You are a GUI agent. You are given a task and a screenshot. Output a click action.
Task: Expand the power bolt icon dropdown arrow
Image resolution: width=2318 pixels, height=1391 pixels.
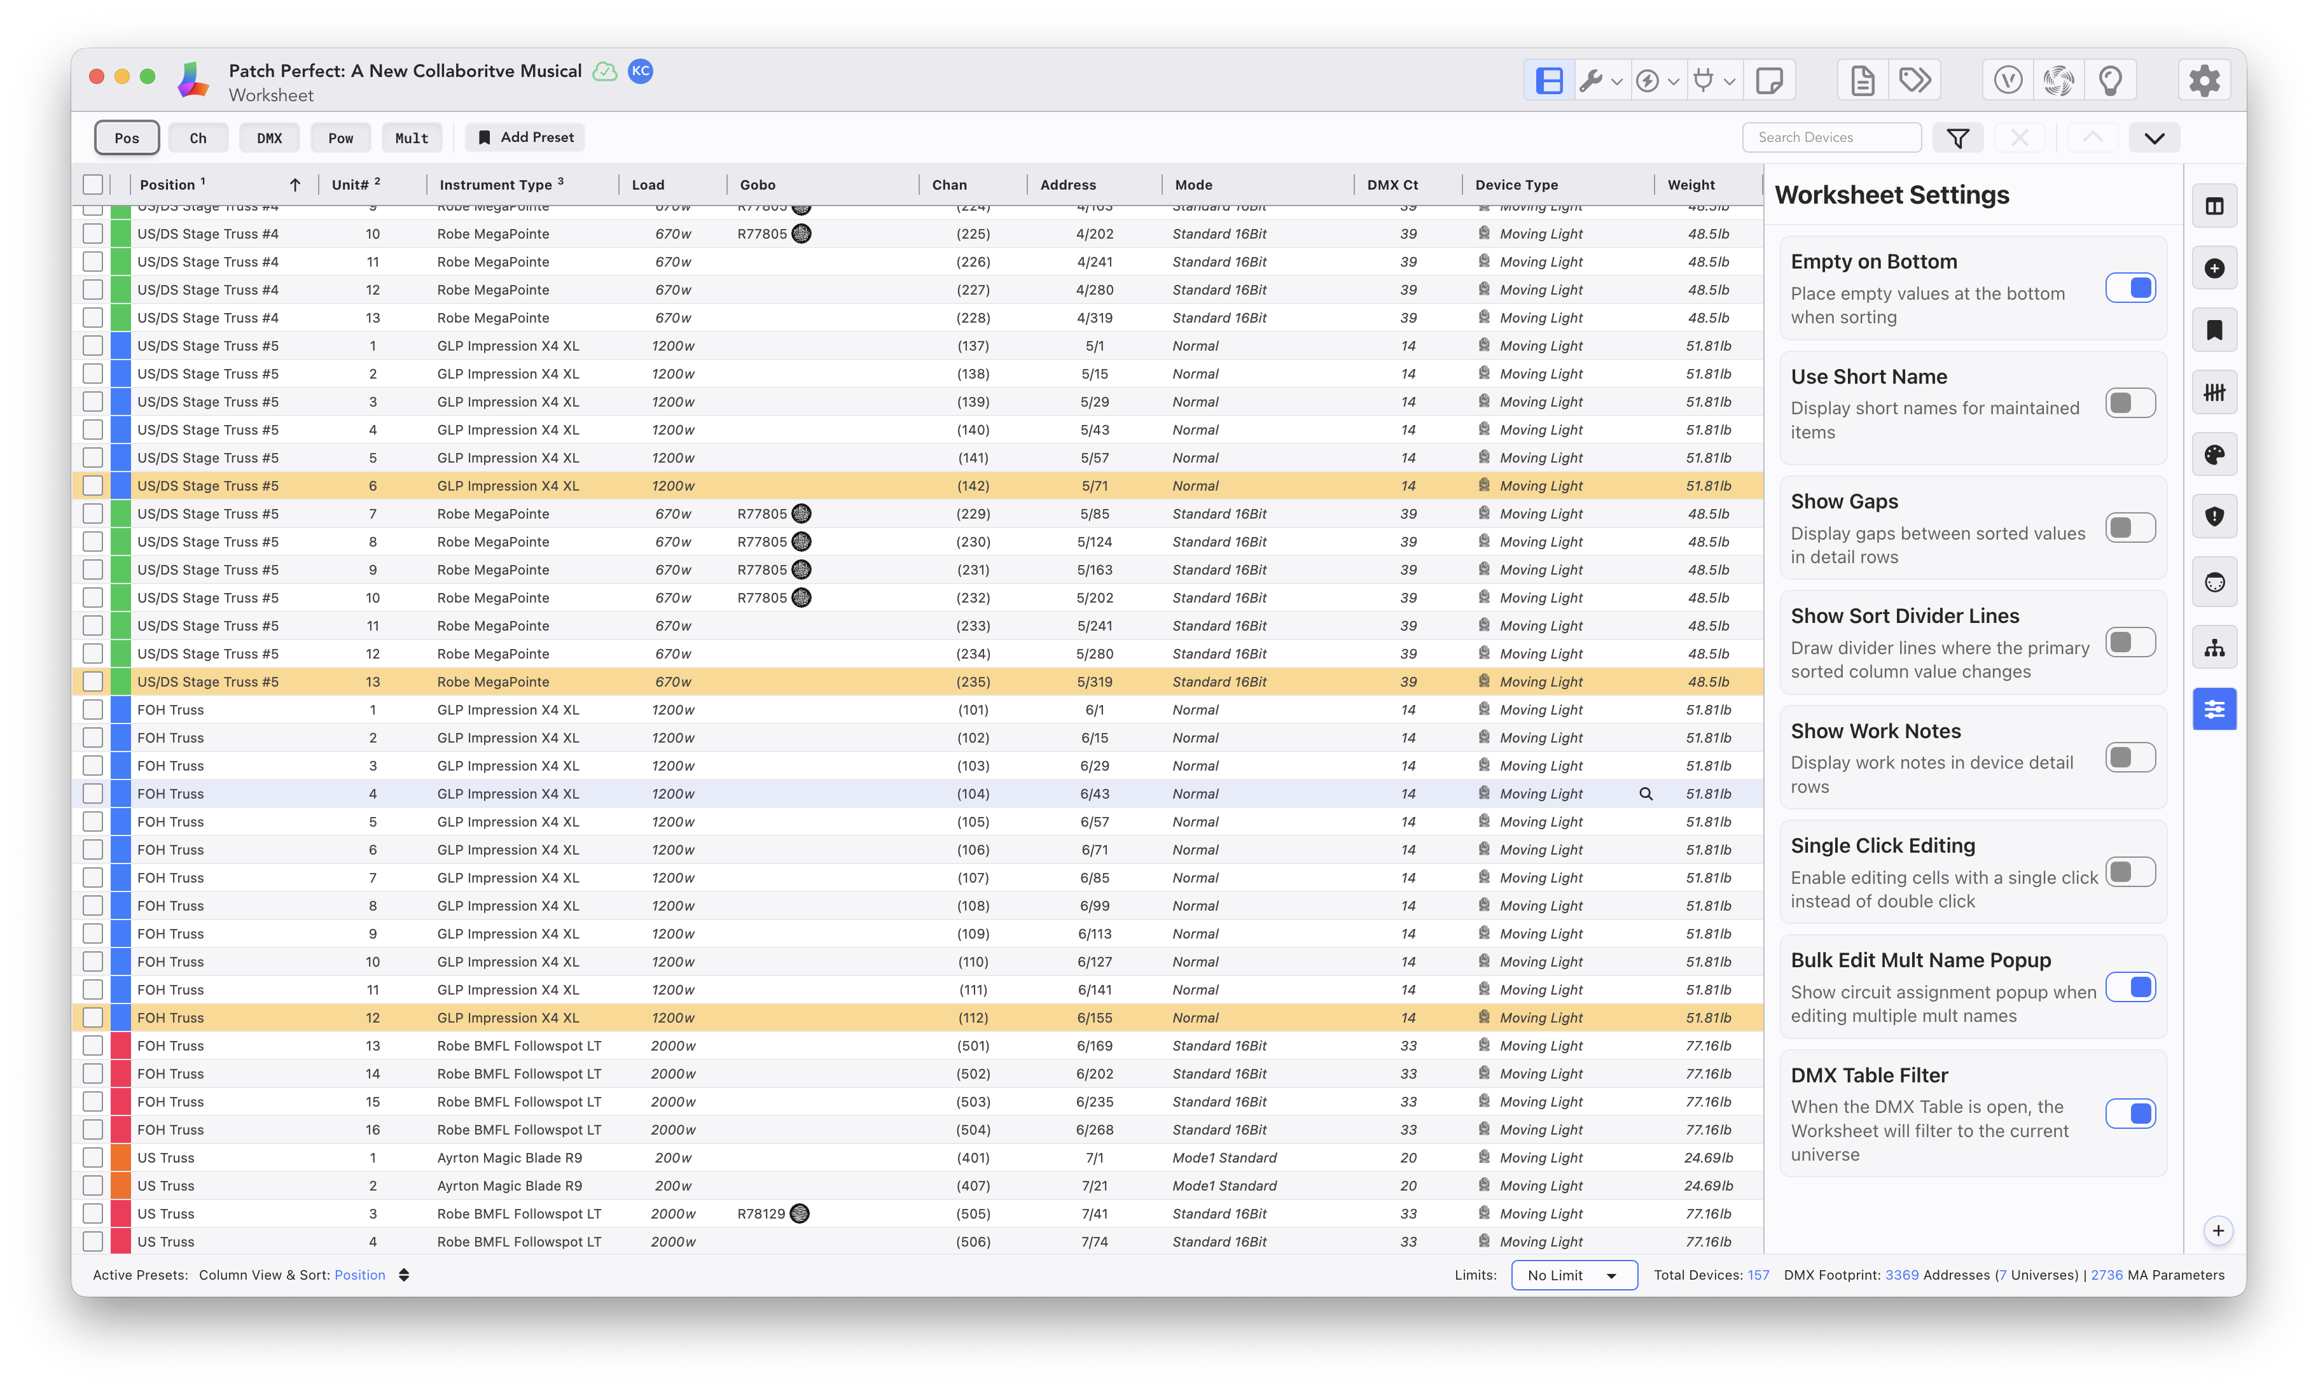pyautogui.click(x=1674, y=83)
